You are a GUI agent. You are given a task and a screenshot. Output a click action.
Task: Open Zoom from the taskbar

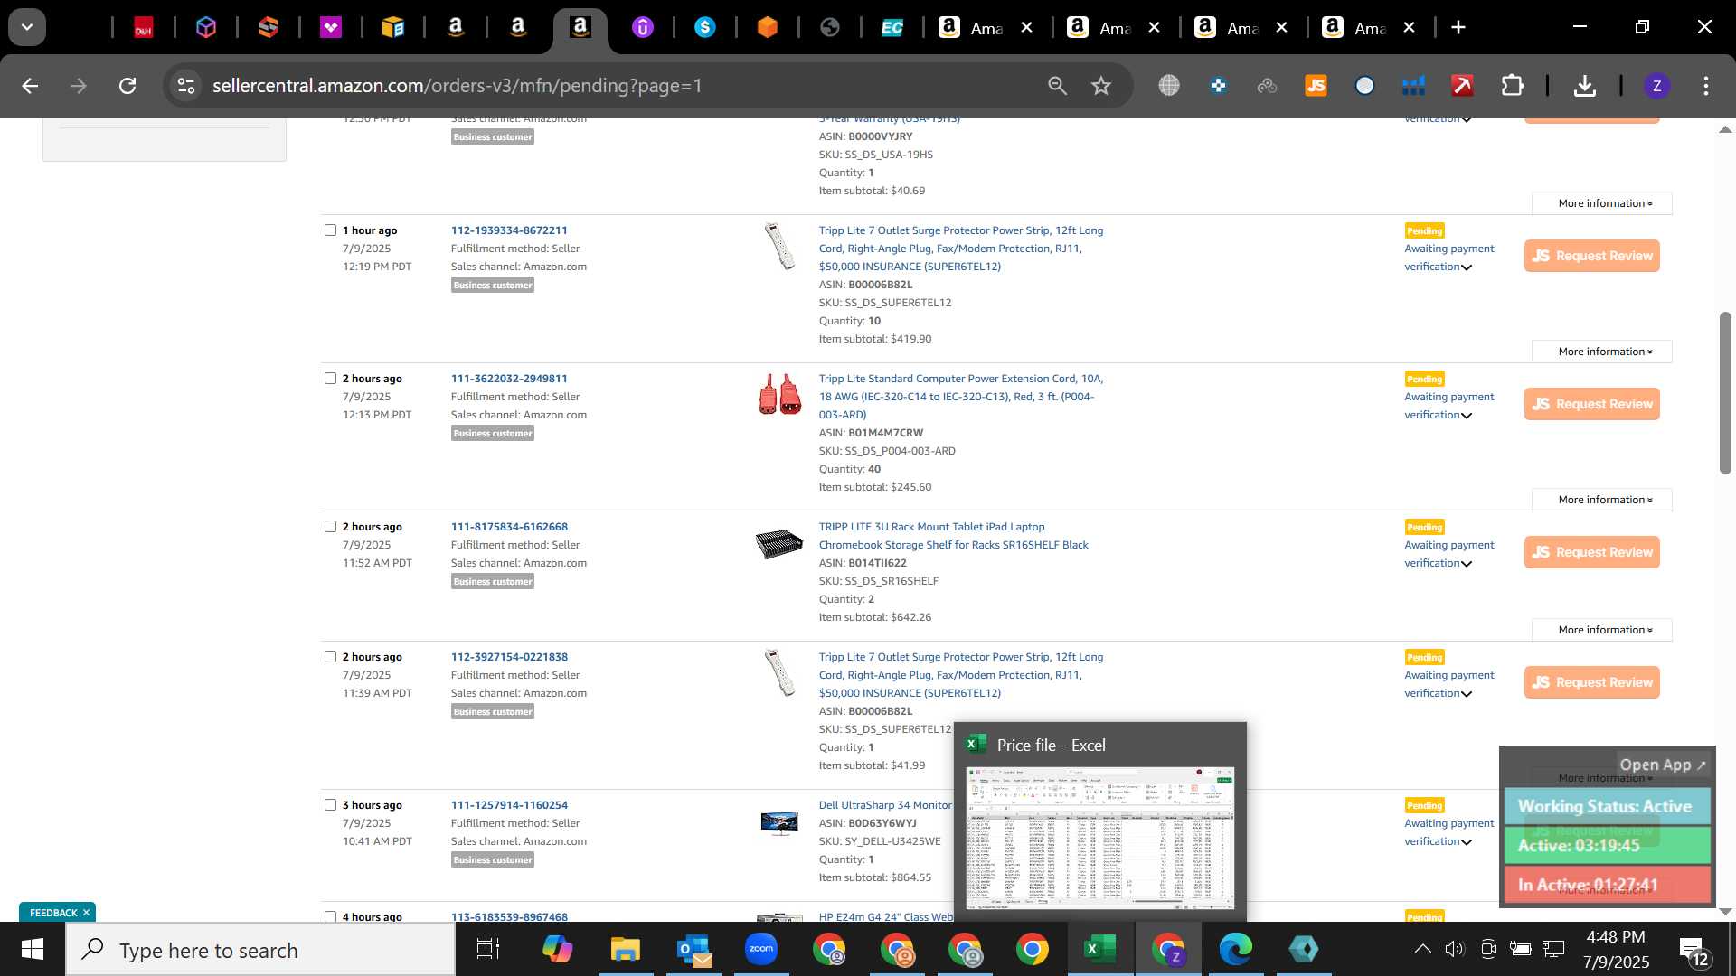761,950
